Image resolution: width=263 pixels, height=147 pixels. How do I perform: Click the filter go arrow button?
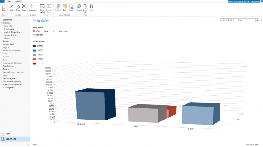(257, 20)
